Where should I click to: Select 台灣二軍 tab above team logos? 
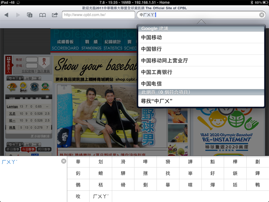tap(33, 78)
